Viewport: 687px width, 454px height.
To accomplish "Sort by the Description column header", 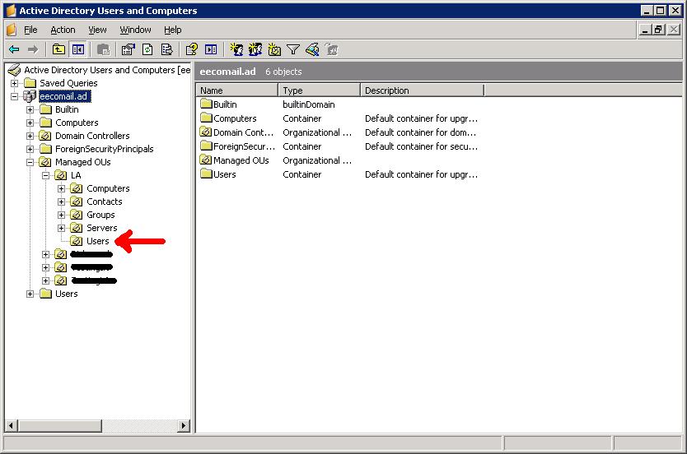I will tap(422, 90).
